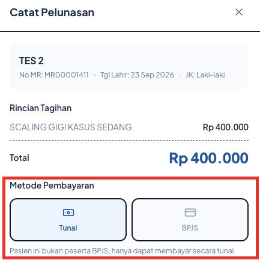This screenshot has height=260, width=260.
Task: Click the card icon above BPJS
Action: click(x=190, y=213)
